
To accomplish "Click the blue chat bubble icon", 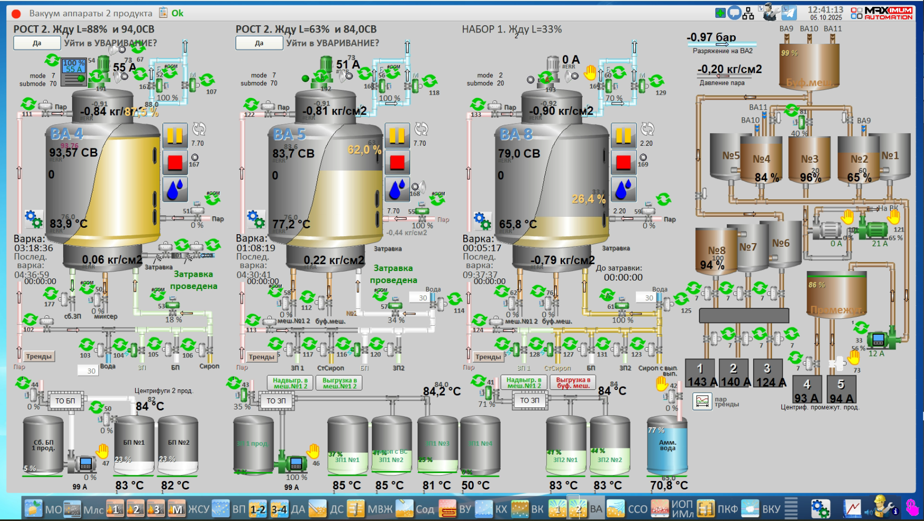I will click(x=735, y=13).
